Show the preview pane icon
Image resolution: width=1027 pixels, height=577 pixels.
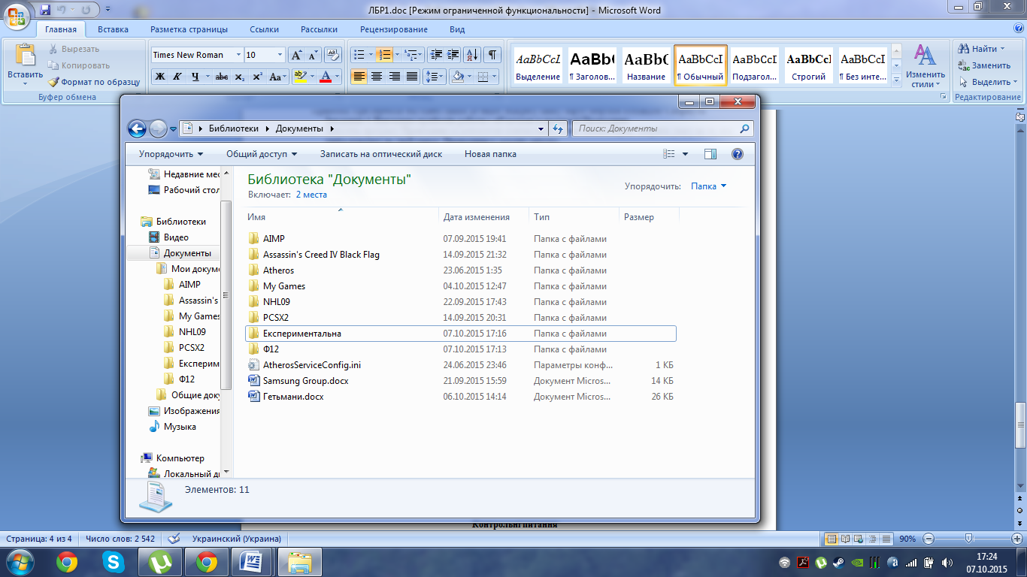[710, 154]
